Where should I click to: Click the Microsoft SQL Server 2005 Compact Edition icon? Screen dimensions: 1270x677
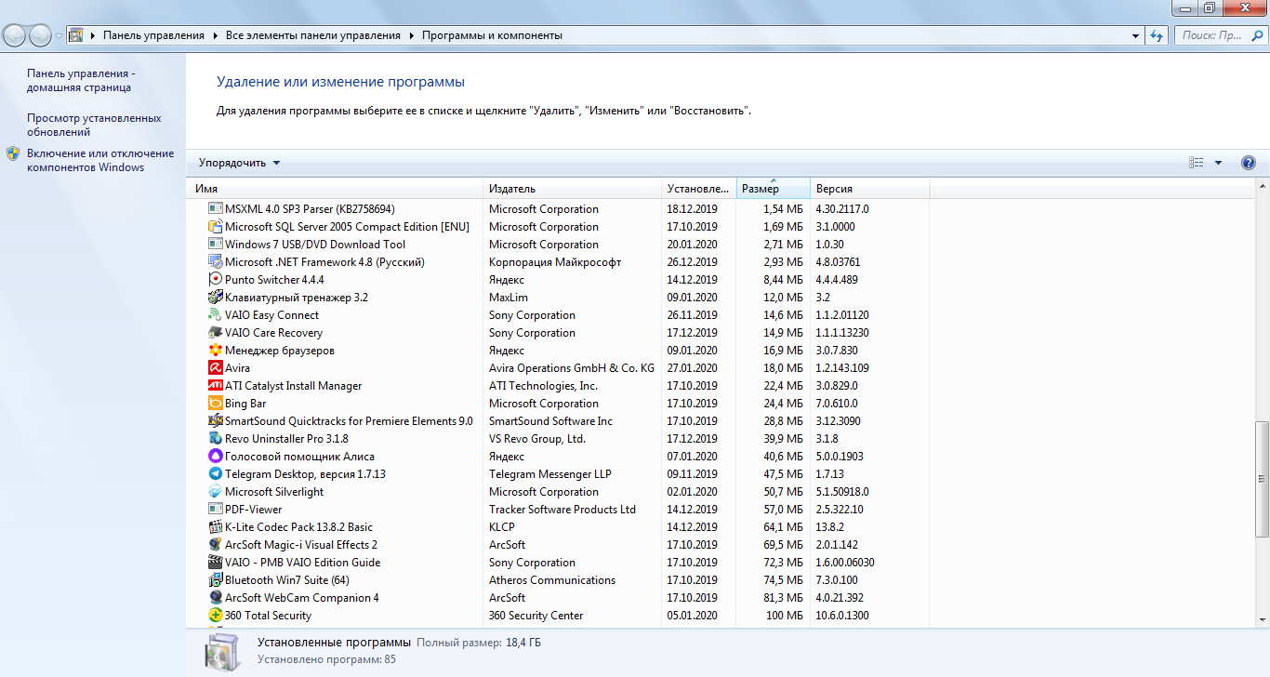click(x=216, y=227)
